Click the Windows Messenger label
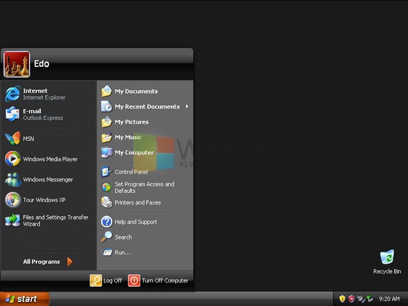Screen dimensions: 408x306 (x=48, y=180)
